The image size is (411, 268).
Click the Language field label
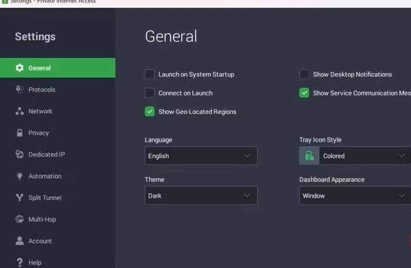coord(159,140)
